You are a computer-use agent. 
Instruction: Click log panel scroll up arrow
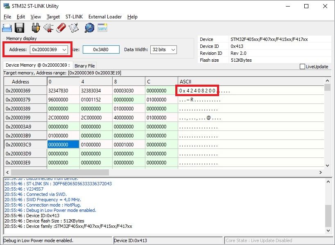pos(328,182)
